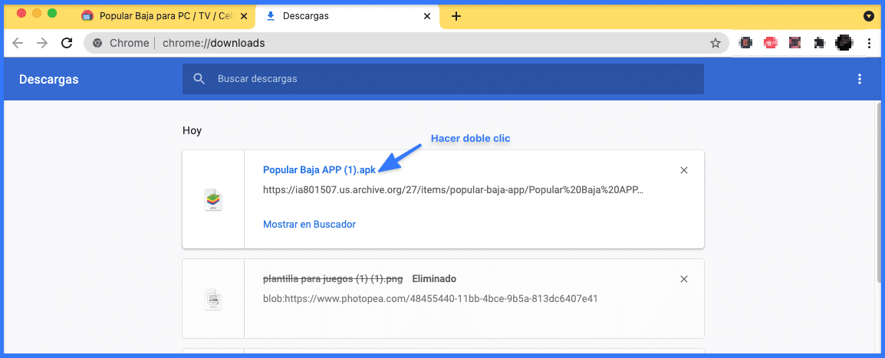Viewport: 885px width, 358px height.
Task: Open the Extensions puzzle-piece icon
Action: 820,43
